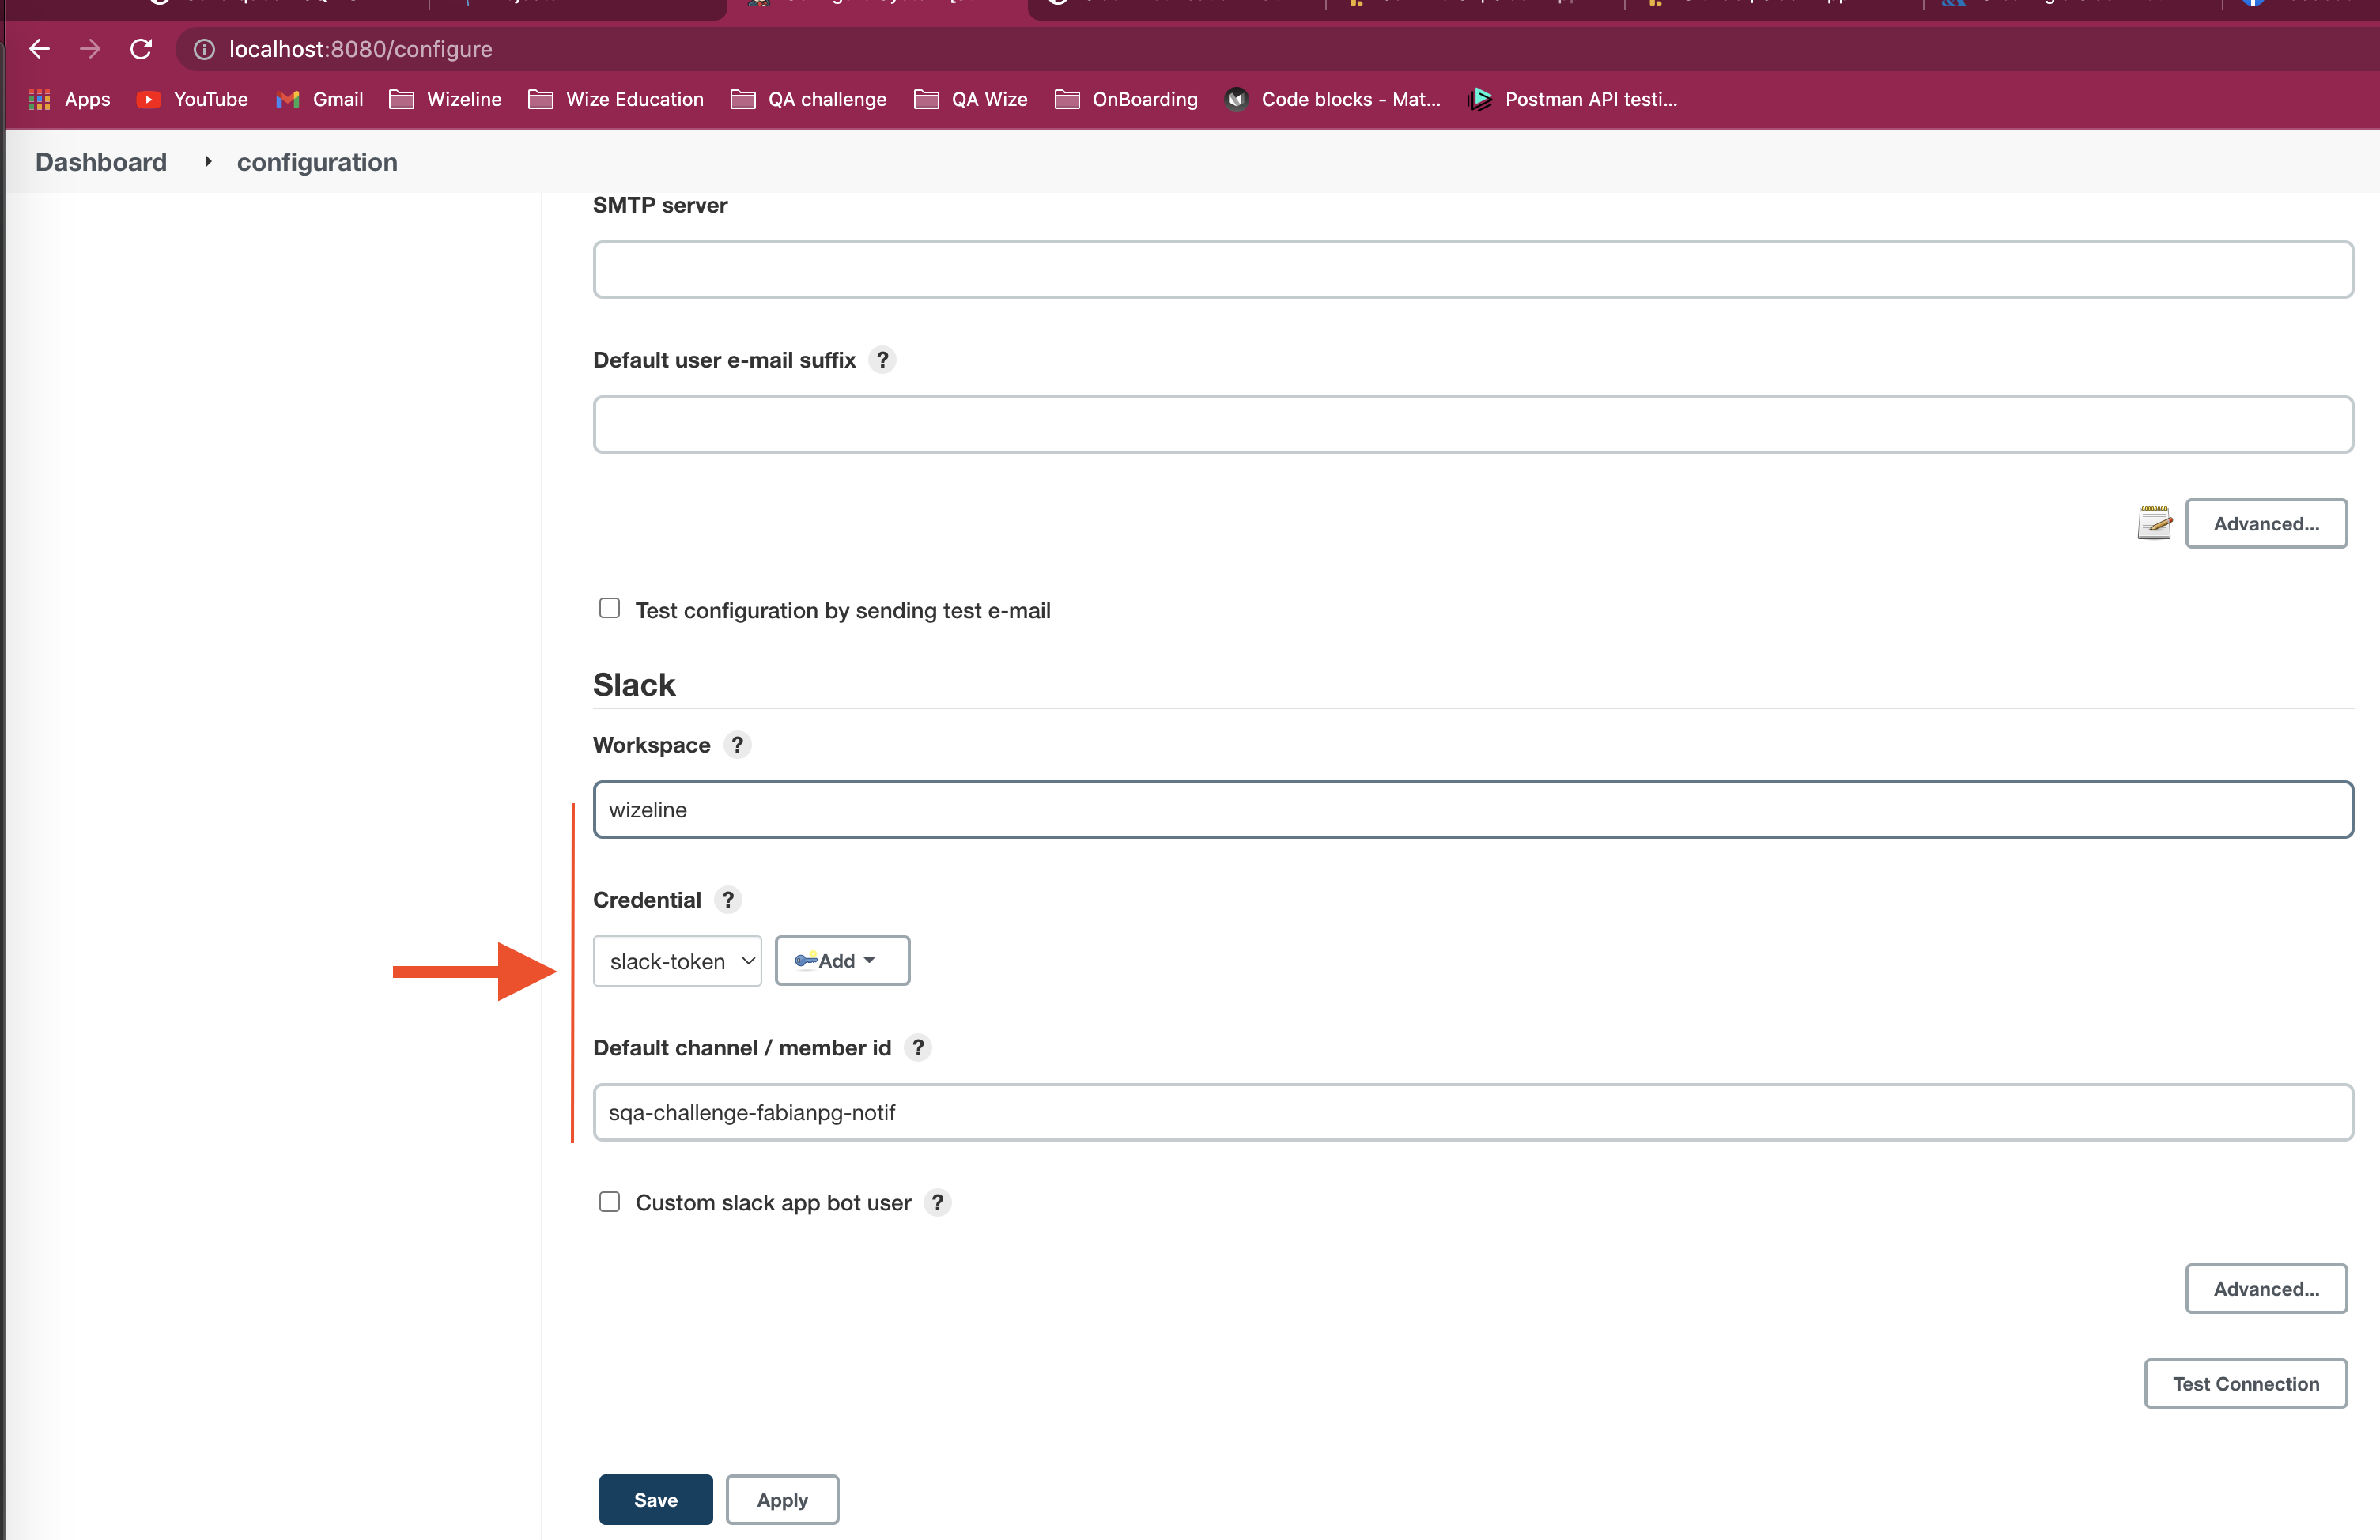Click the Add credential button

pos(840,959)
